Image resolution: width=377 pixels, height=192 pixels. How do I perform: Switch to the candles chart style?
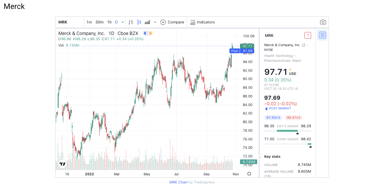click(139, 22)
